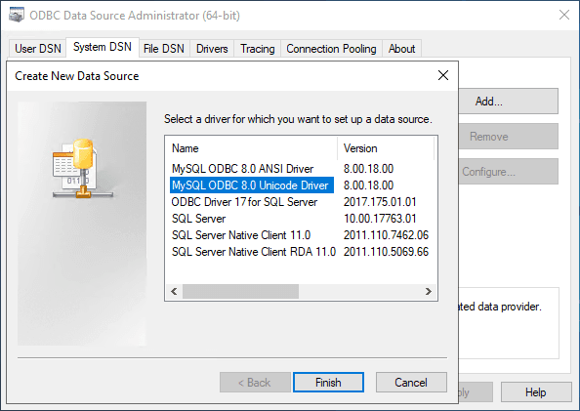
Task: Click the horizontal scrollbar left arrow
Action: pyautogui.click(x=174, y=292)
